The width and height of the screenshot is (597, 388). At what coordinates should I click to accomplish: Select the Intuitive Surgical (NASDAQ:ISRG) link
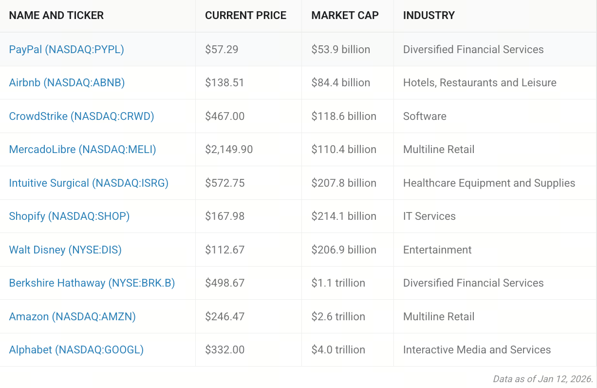click(89, 183)
